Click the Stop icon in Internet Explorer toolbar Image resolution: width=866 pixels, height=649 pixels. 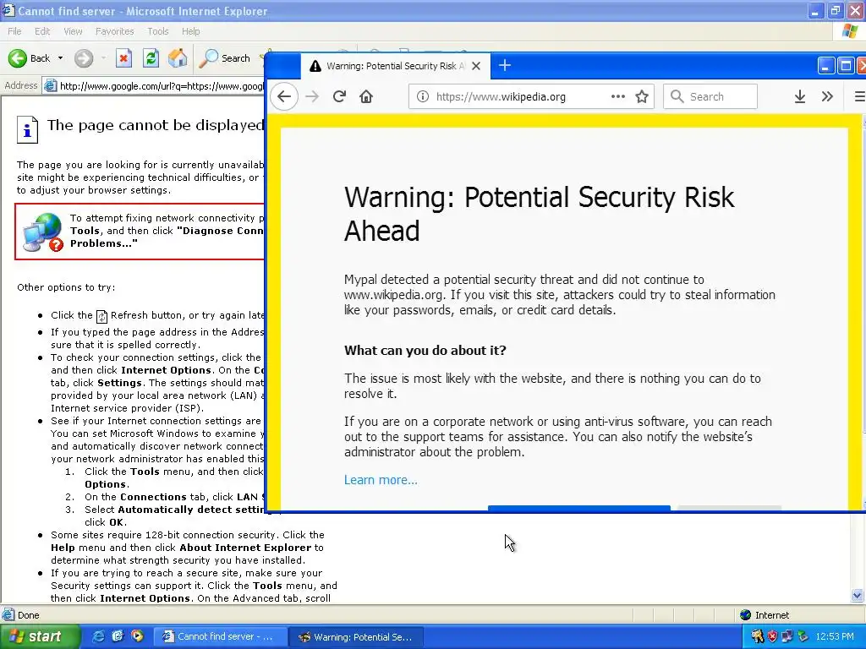[123, 58]
